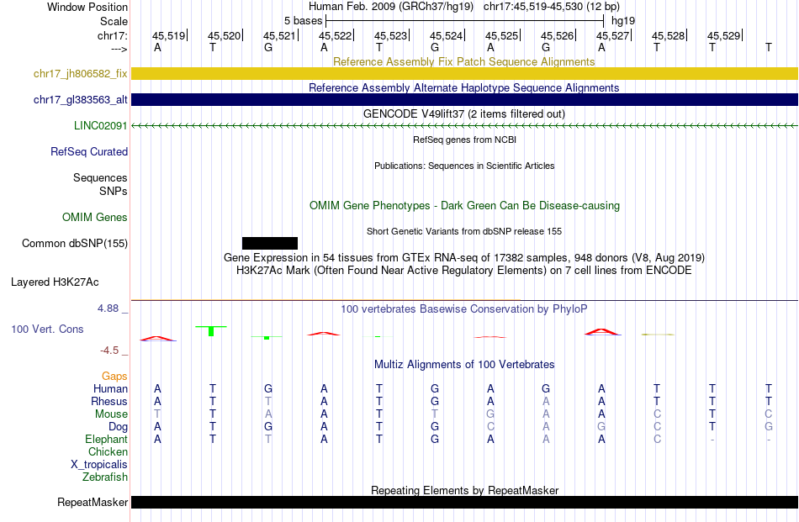Open the Common dbSNP(155) track label
799x522 pixels.
click(x=75, y=243)
